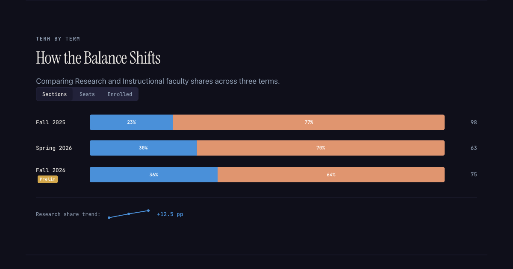Switch to the Seats tab
Image resolution: width=513 pixels, height=269 pixels.
(87, 94)
